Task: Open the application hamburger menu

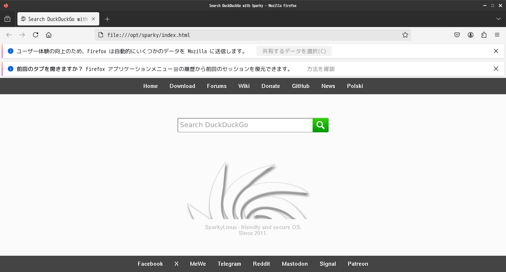Action: [497, 35]
